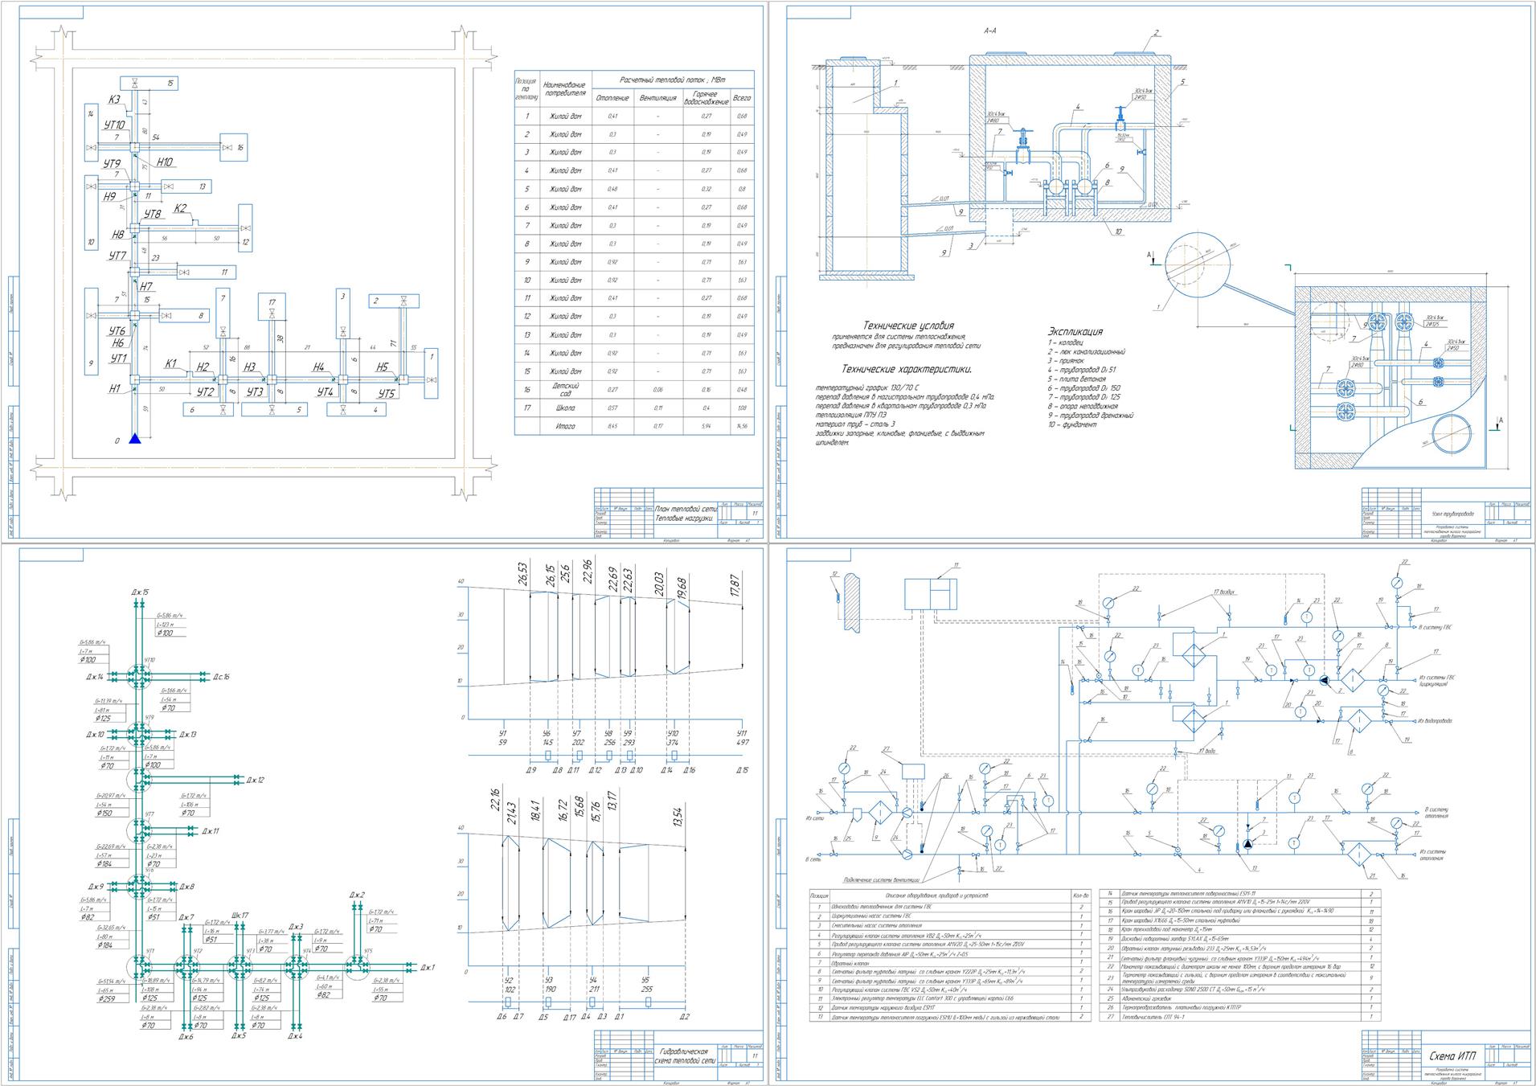Select building box 16 right of УТ10
Viewport: 1536px width, 1086px height.
coord(234,147)
